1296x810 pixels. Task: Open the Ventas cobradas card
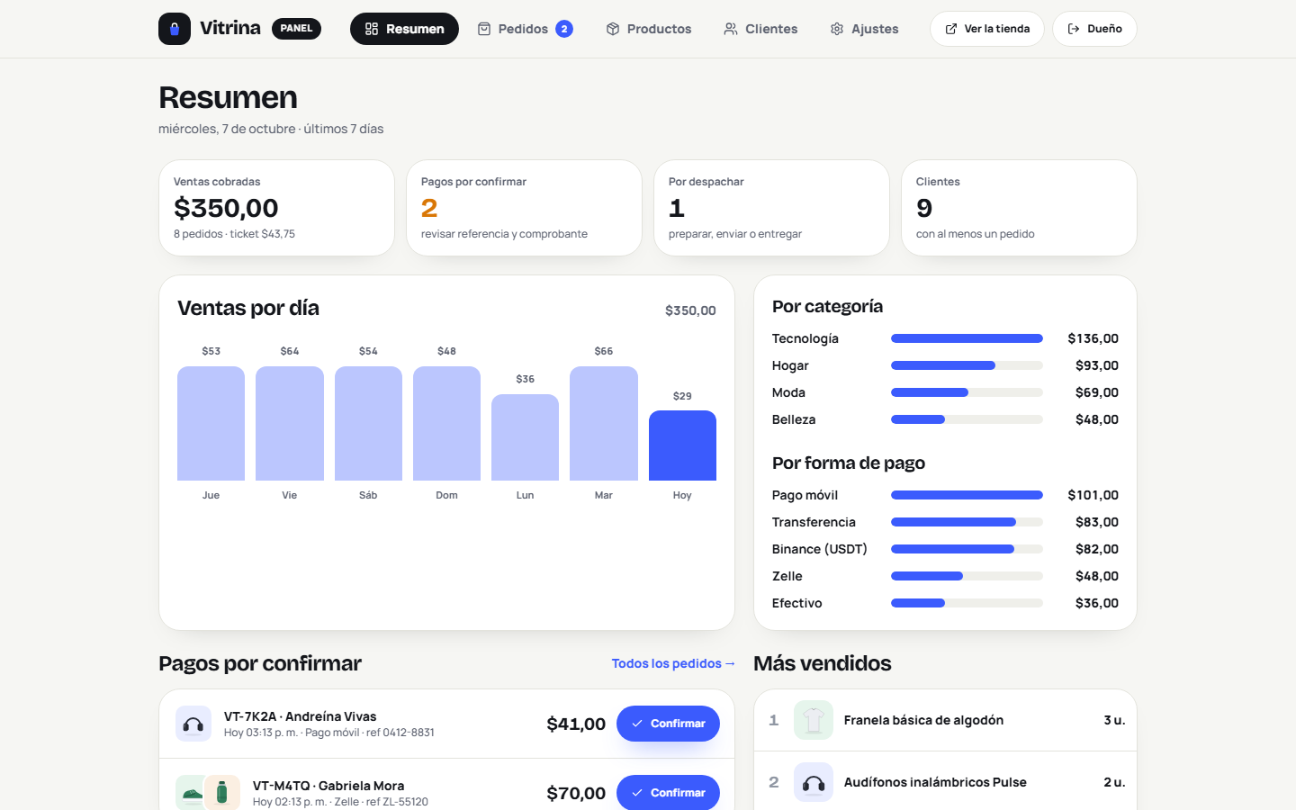(x=276, y=208)
